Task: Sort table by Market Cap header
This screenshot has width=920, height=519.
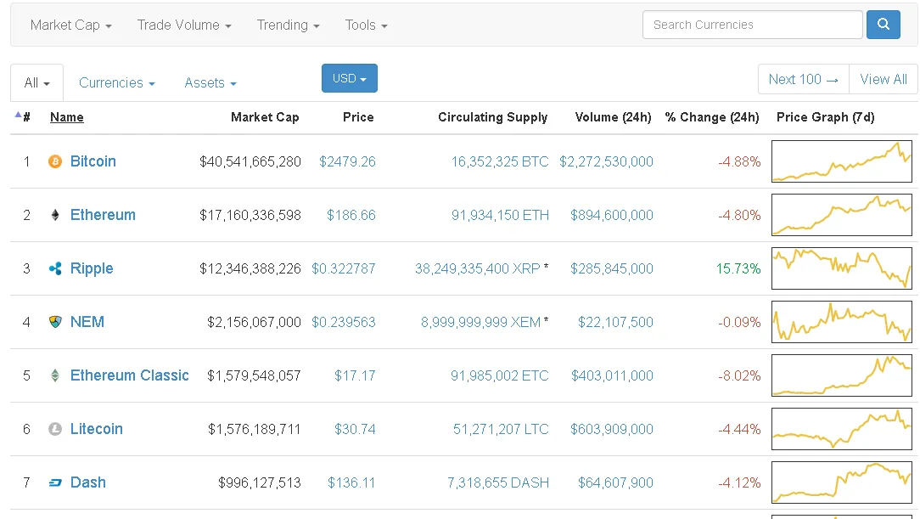Action: tap(265, 117)
